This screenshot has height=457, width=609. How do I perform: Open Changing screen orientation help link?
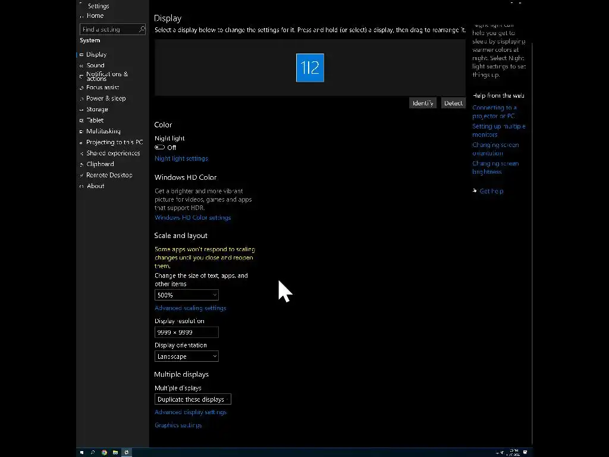495,149
